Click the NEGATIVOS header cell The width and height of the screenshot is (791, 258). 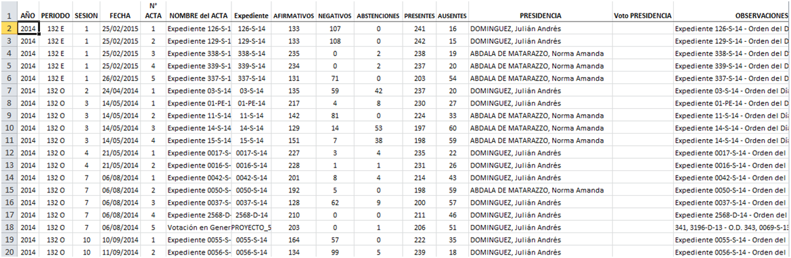(334, 16)
